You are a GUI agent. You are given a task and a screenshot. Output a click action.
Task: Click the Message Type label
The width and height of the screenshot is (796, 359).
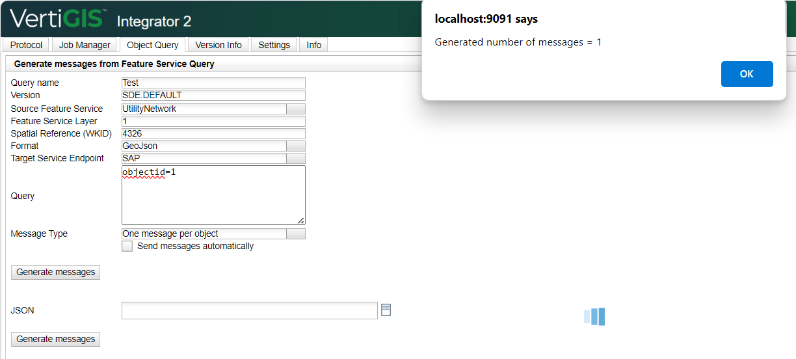pos(39,233)
